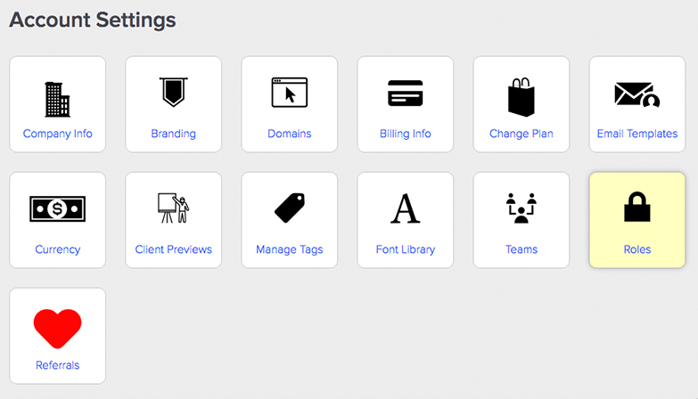Open the Client Previews presenter icon

coord(174,208)
